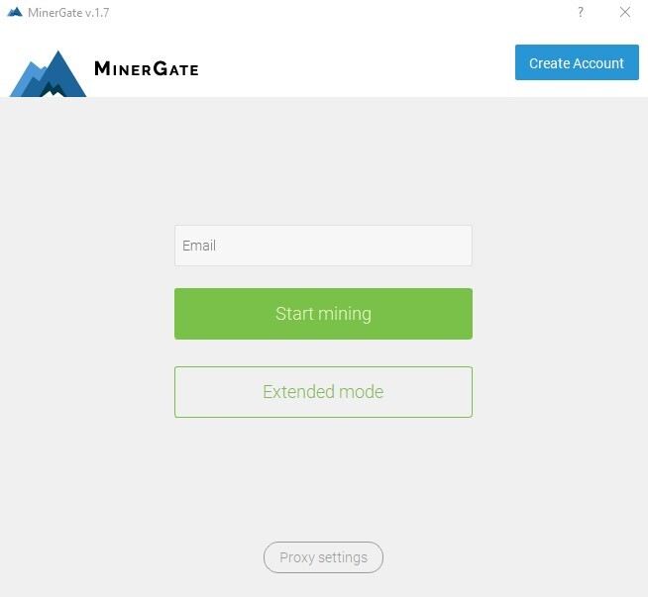Open Proxy settings
The width and height of the screenshot is (648, 597).
point(323,557)
